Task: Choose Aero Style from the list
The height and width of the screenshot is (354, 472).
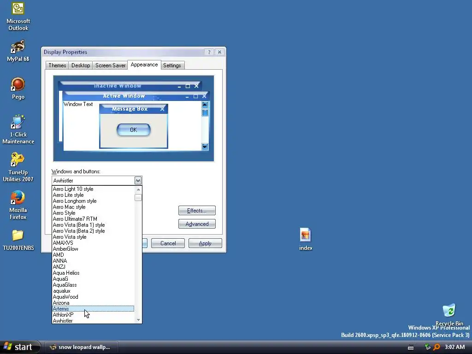Action: click(x=93, y=213)
